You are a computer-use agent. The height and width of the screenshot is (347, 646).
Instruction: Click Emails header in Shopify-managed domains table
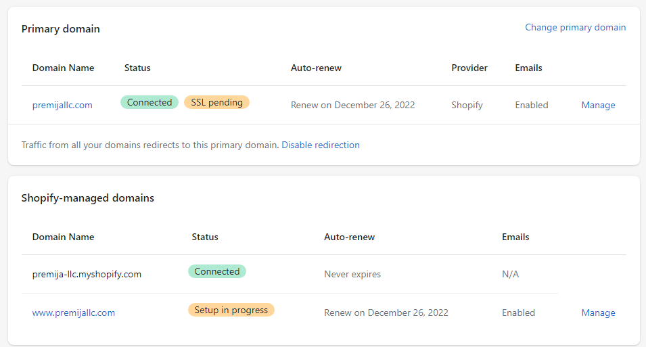515,237
